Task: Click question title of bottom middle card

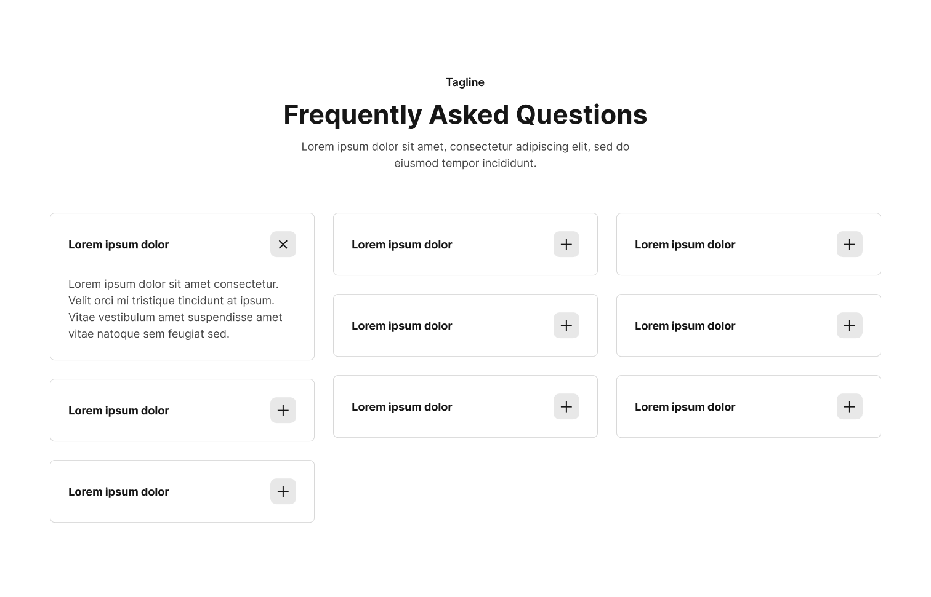Action: (x=401, y=407)
